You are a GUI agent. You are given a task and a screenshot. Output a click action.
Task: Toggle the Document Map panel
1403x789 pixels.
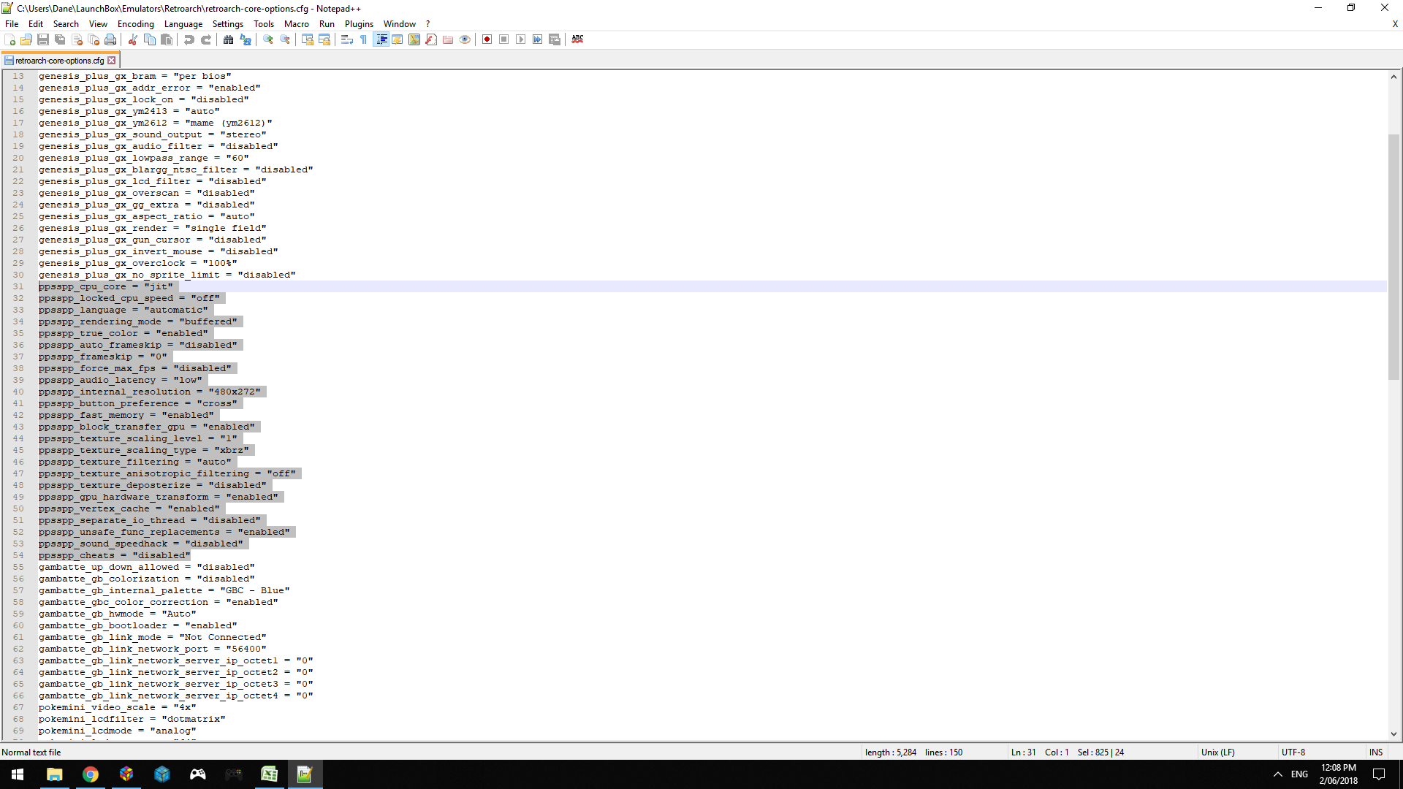(414, 39)
